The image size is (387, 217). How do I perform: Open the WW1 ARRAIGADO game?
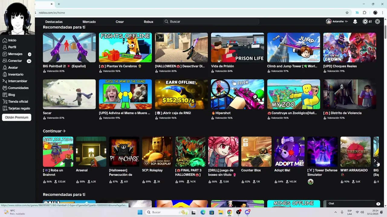click(356, 152)
